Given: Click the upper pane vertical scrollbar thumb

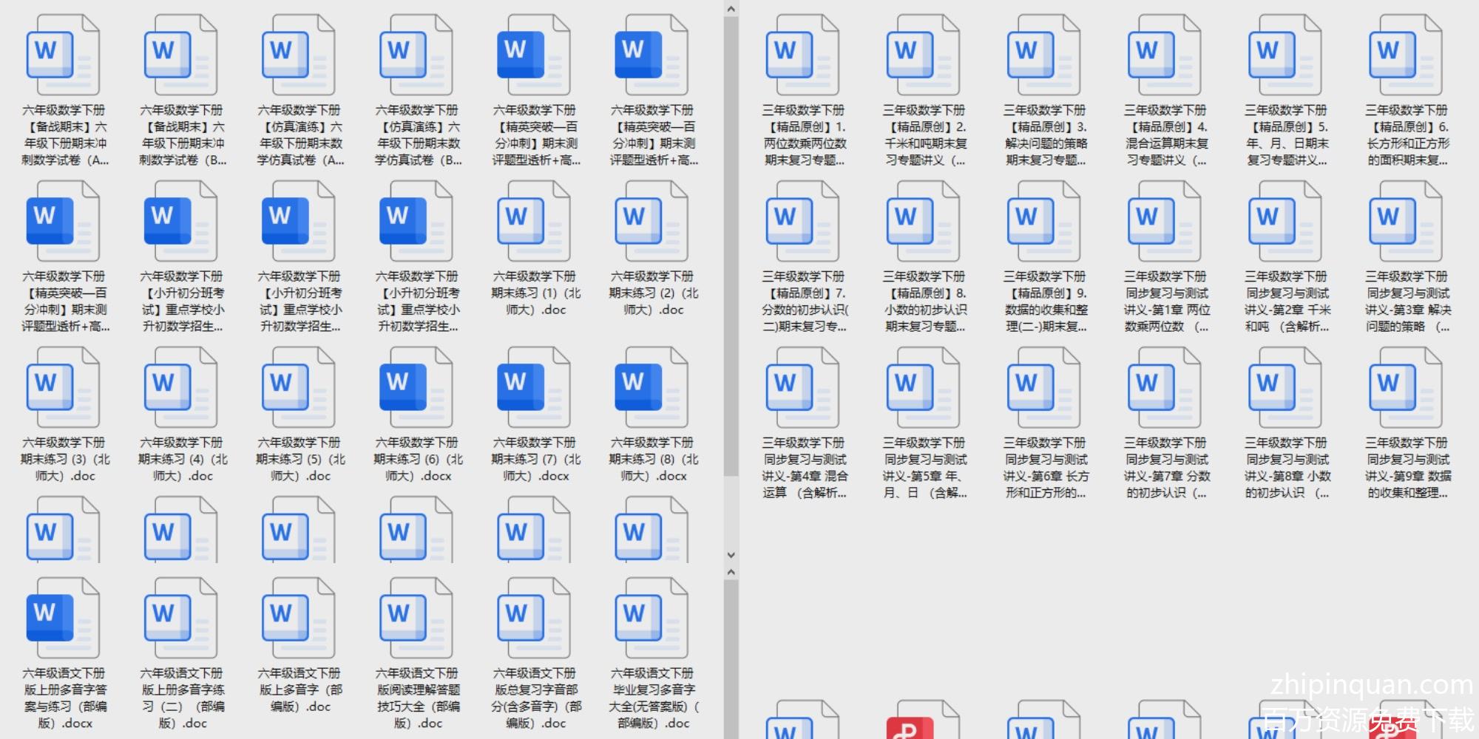Looking at the screenshot, I should (x=731, y=244).
